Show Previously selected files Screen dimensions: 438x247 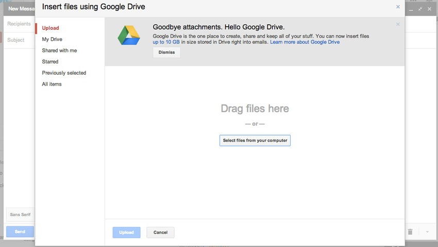click(x=64, y=73)
